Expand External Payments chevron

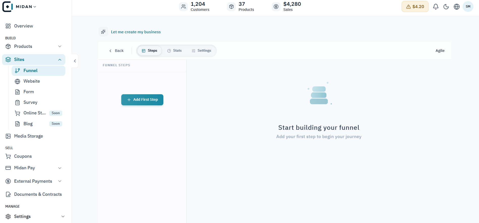pyautogui.click(x=60, y=181)
